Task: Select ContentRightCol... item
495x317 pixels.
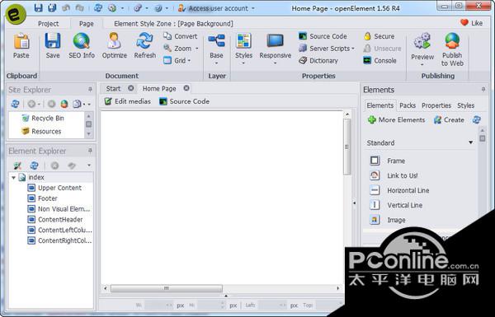Action: [59, 240]
